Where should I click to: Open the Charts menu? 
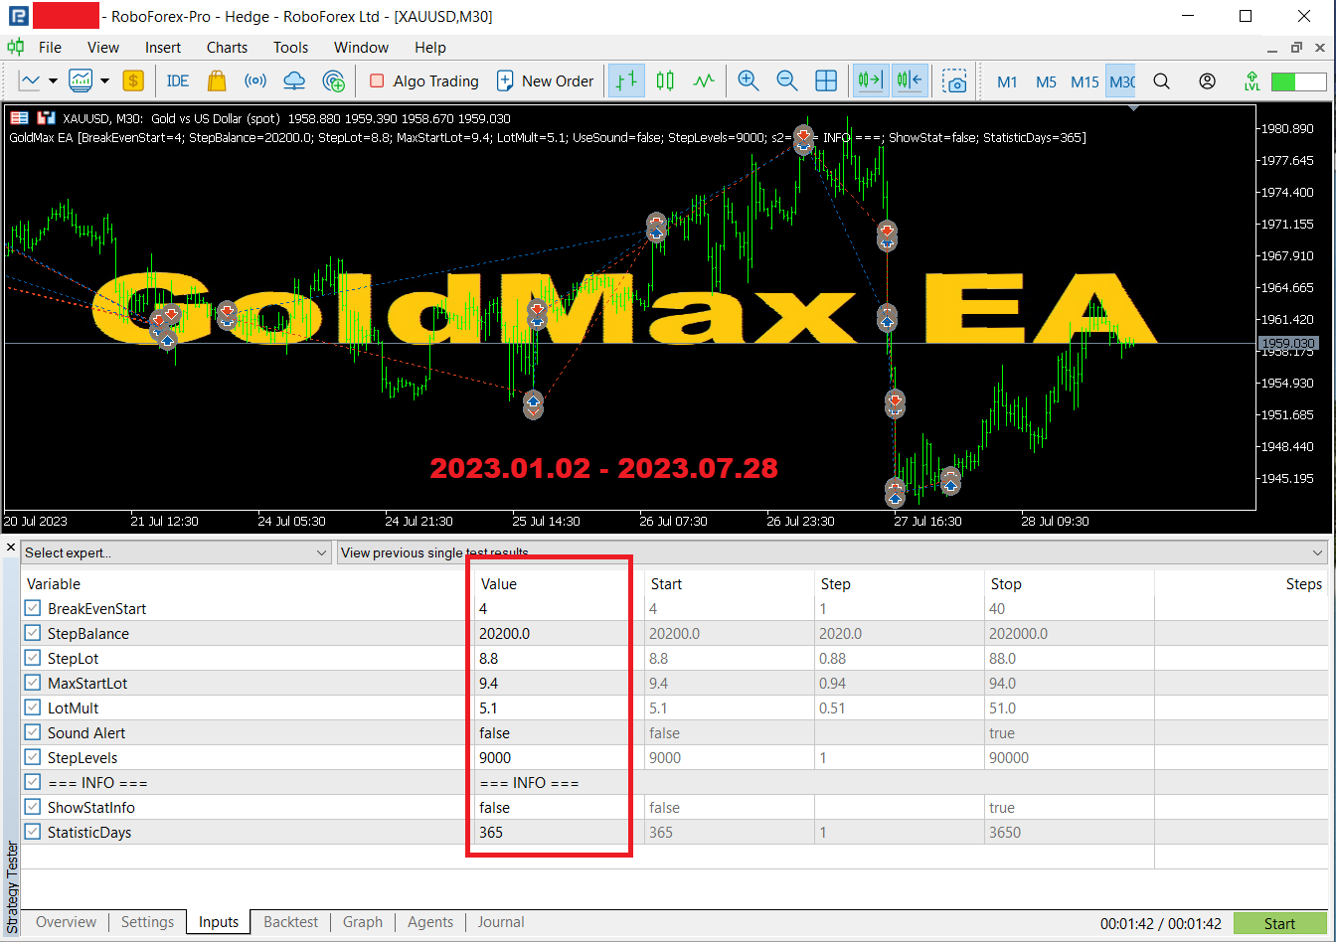[x=228, y=47]
